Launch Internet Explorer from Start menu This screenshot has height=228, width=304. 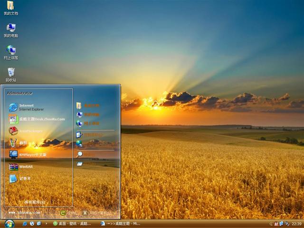coord(26,107)
